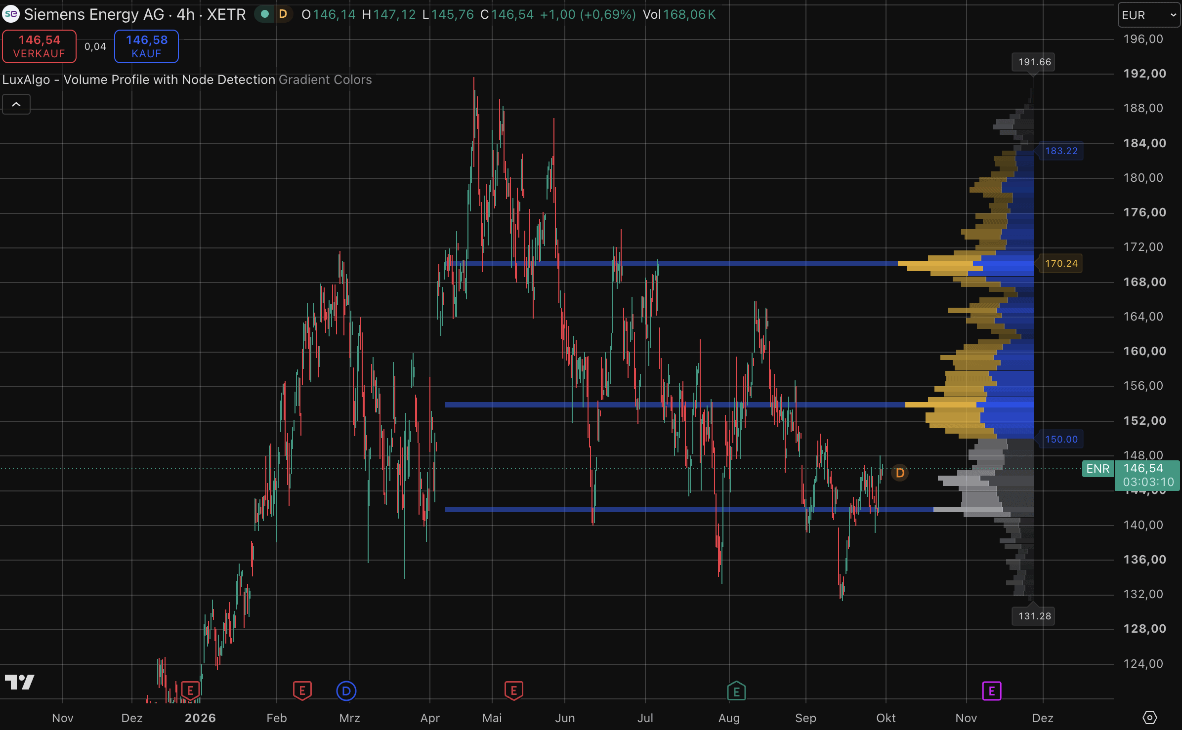
Task: Click the 172,00 price axis label
Action: coord(1143,246)
